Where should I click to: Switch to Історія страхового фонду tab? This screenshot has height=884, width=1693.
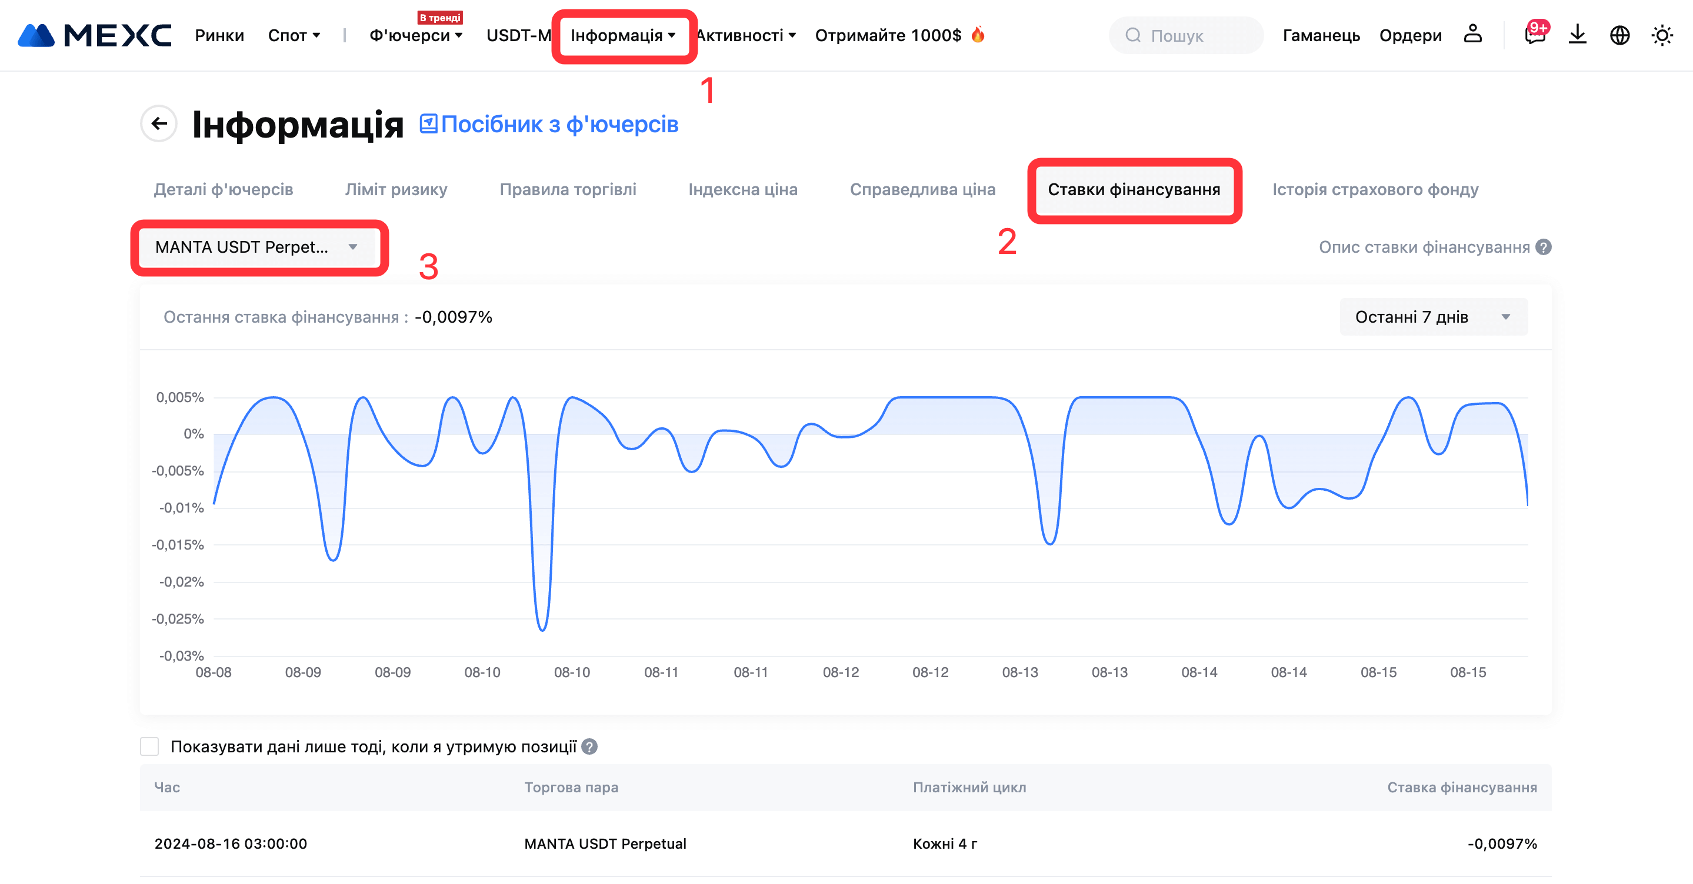1375,190
